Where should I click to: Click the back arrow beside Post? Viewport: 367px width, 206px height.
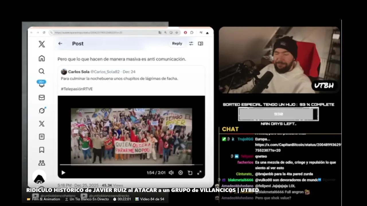60,43
